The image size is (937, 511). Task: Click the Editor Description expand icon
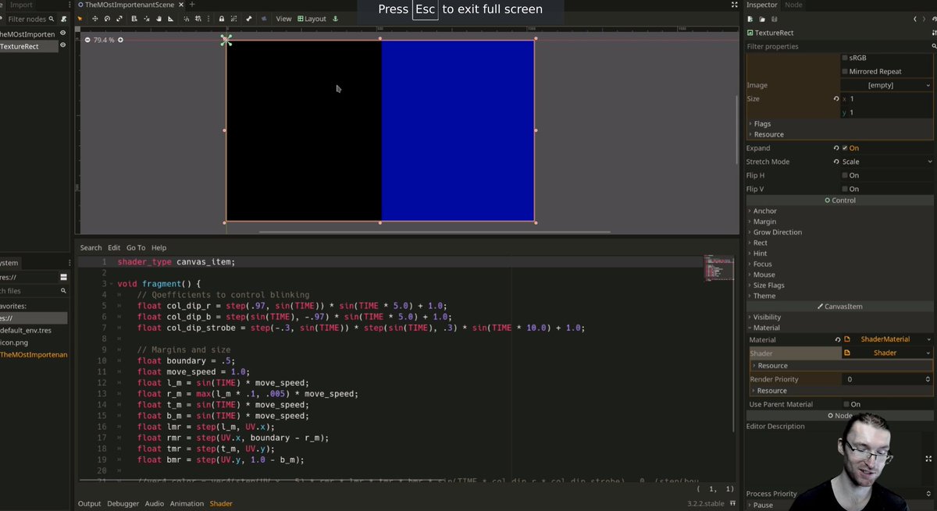point(928,460)
